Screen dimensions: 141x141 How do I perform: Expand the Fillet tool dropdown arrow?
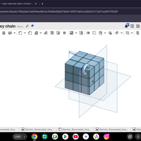pyautogui.click(x=25, y=33)
